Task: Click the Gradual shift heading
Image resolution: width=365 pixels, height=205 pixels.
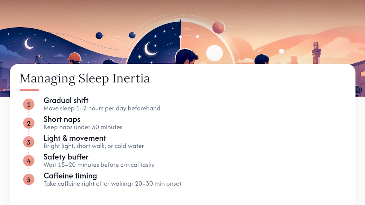Action: click(x=66, y=100)
